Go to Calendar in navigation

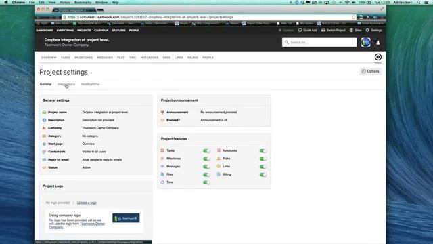[x=101, y=30]
